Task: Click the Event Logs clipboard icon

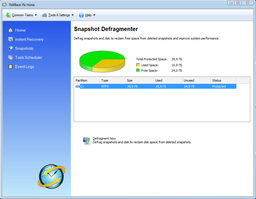Action: 11,67
